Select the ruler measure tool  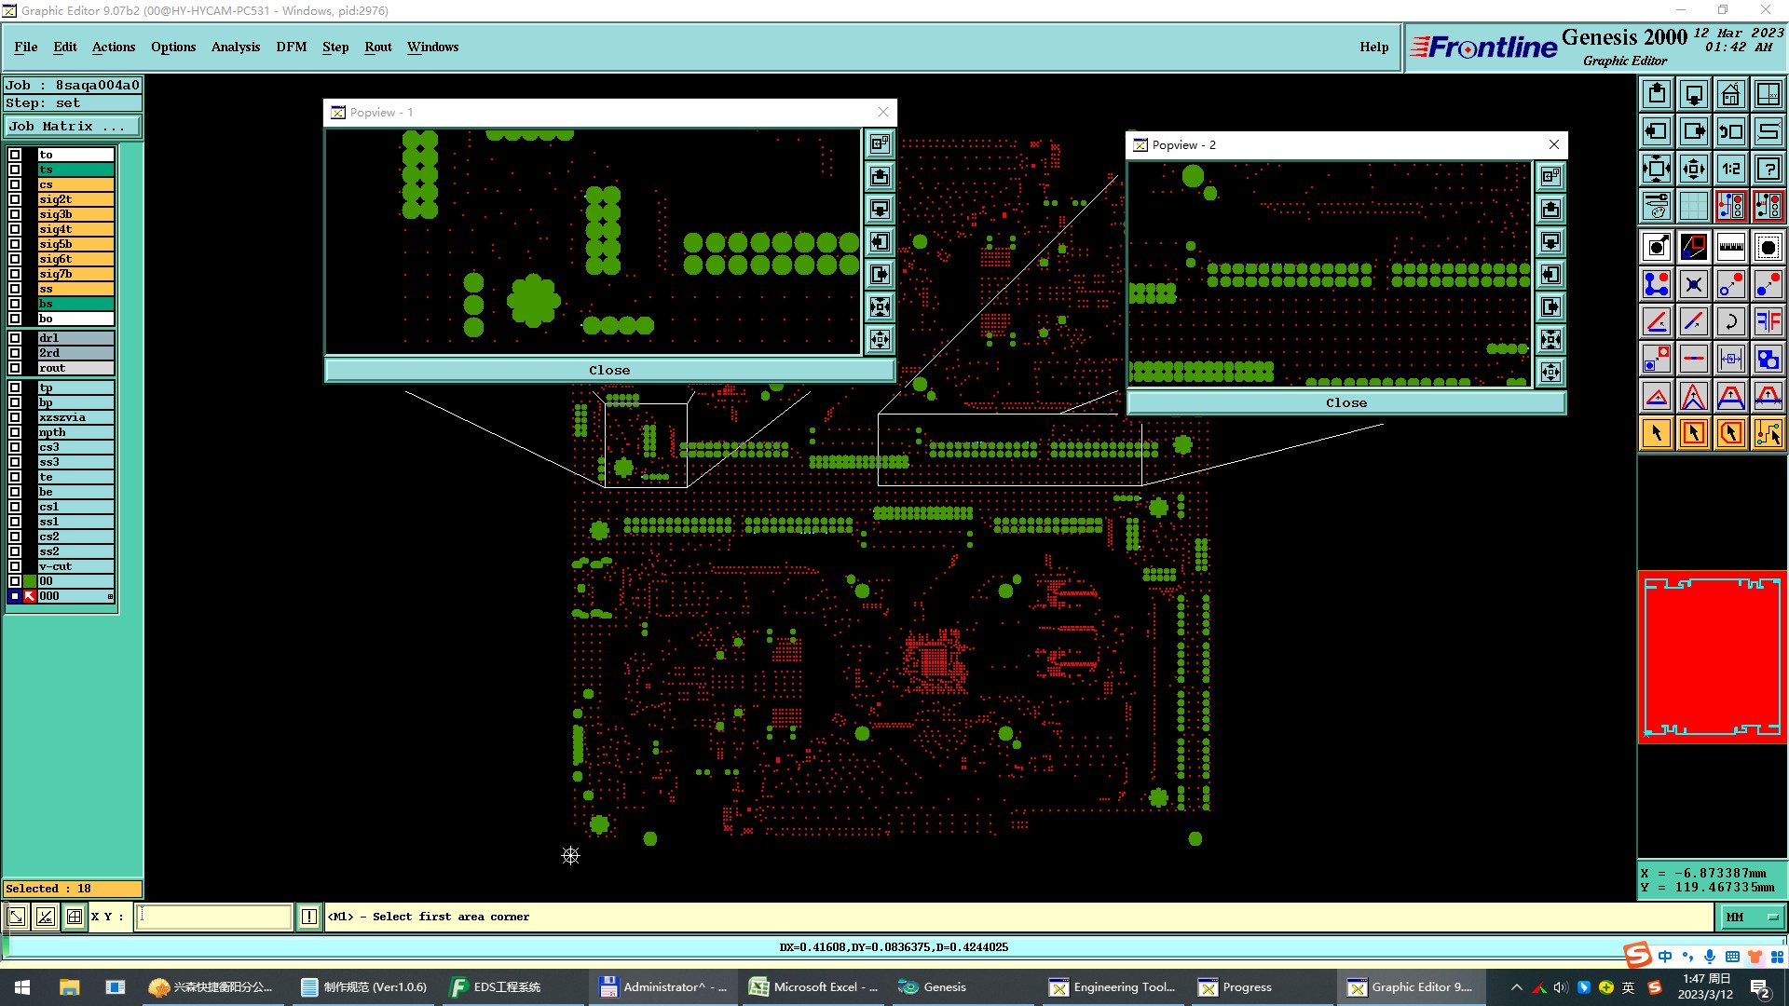[1730, 247]
